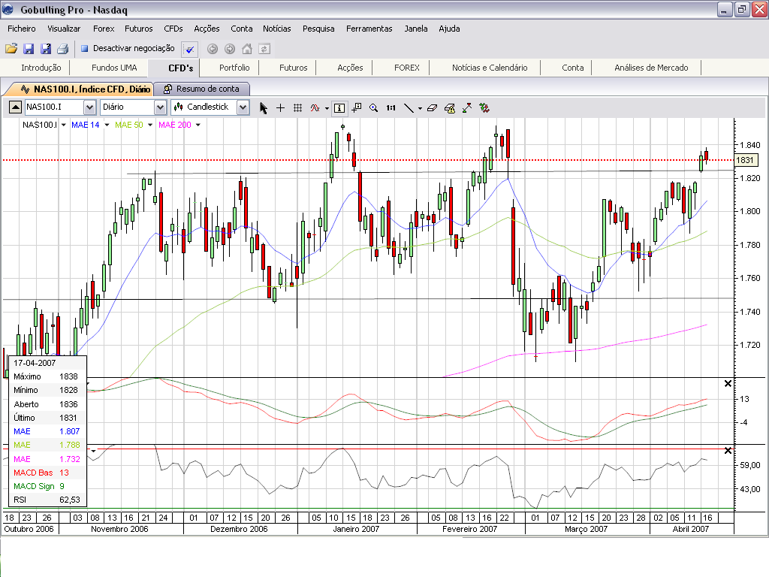
Task: Close the MACD indicator panel
Action: (x=727, y=384)
